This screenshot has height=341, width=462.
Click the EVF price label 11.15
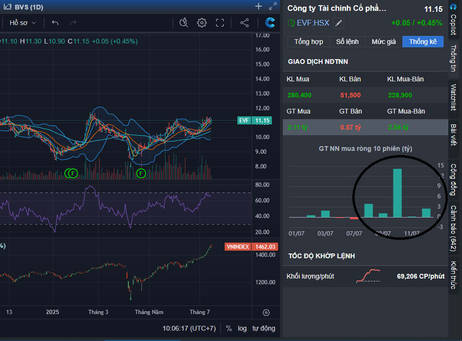coord(254,120)
